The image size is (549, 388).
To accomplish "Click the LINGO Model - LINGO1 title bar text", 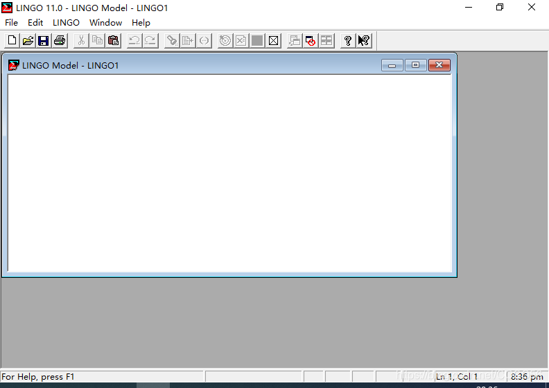I will 71,65.
